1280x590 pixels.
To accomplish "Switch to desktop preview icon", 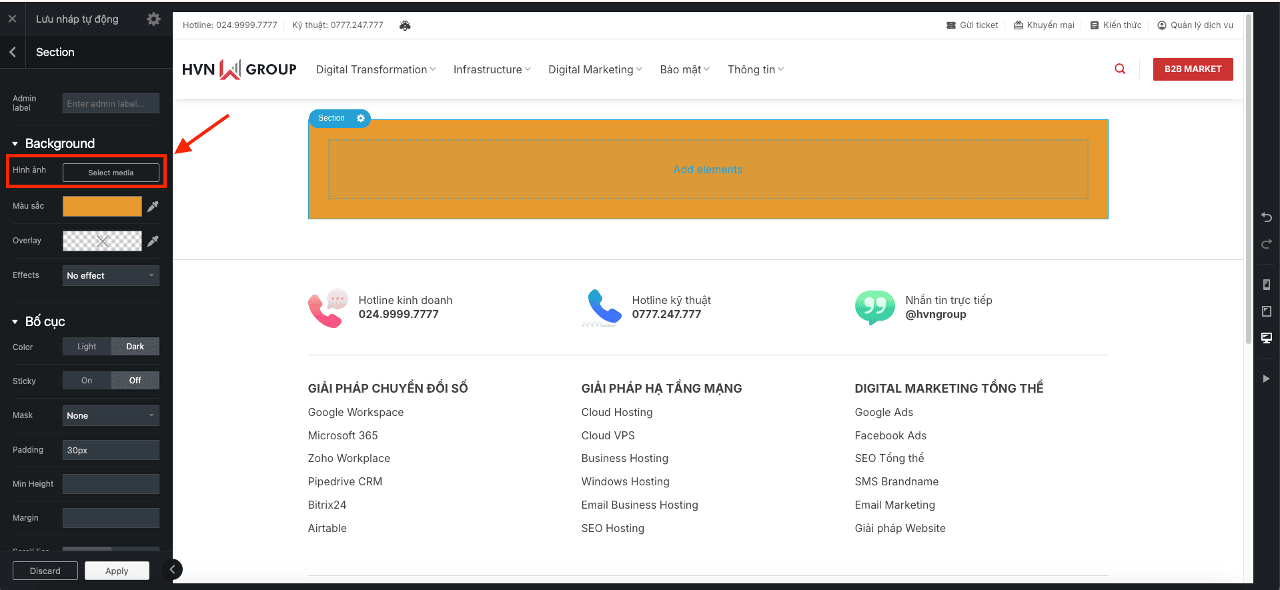I will click(x=1266, y=338).
